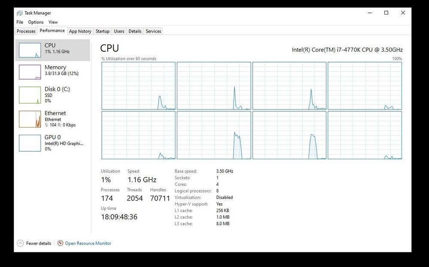Image resolution: width=429 pixels, height=267 pixels.
Task: Switch to the Services tab
Action: (x=154, y=31)
